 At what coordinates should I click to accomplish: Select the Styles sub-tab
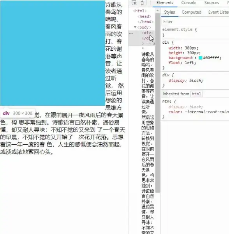[x=169, y=12]
